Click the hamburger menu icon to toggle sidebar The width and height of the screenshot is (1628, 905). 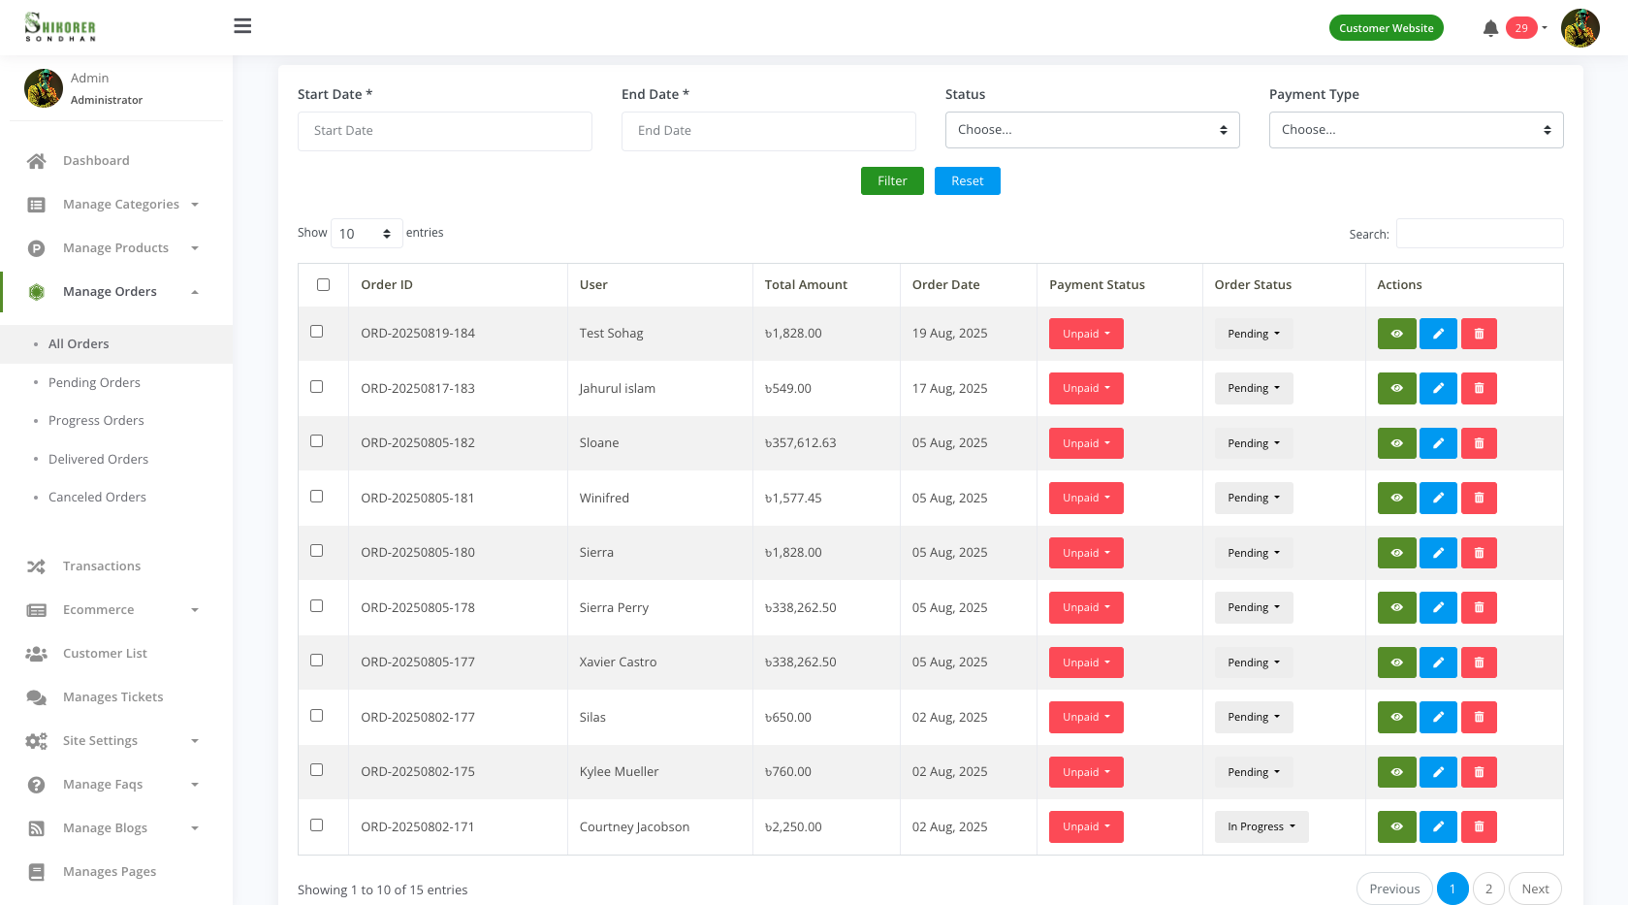[242, 26]
